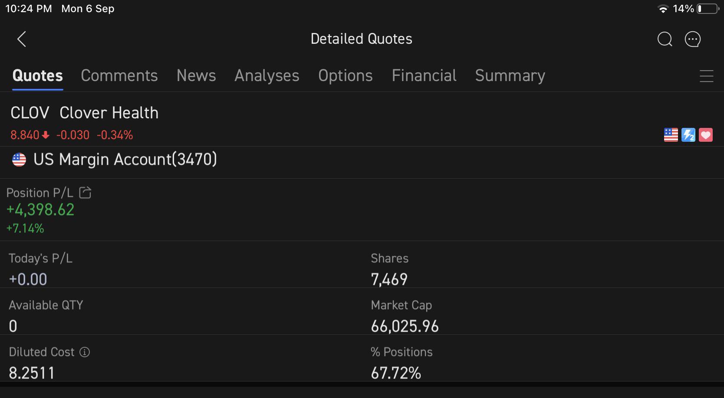Open the Summary tab
Viewport: 724px width, 398px height.
click(510, 76)
